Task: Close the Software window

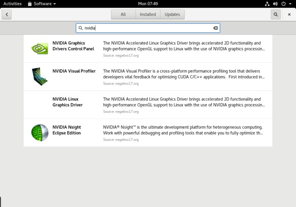Action: point(289,14)
